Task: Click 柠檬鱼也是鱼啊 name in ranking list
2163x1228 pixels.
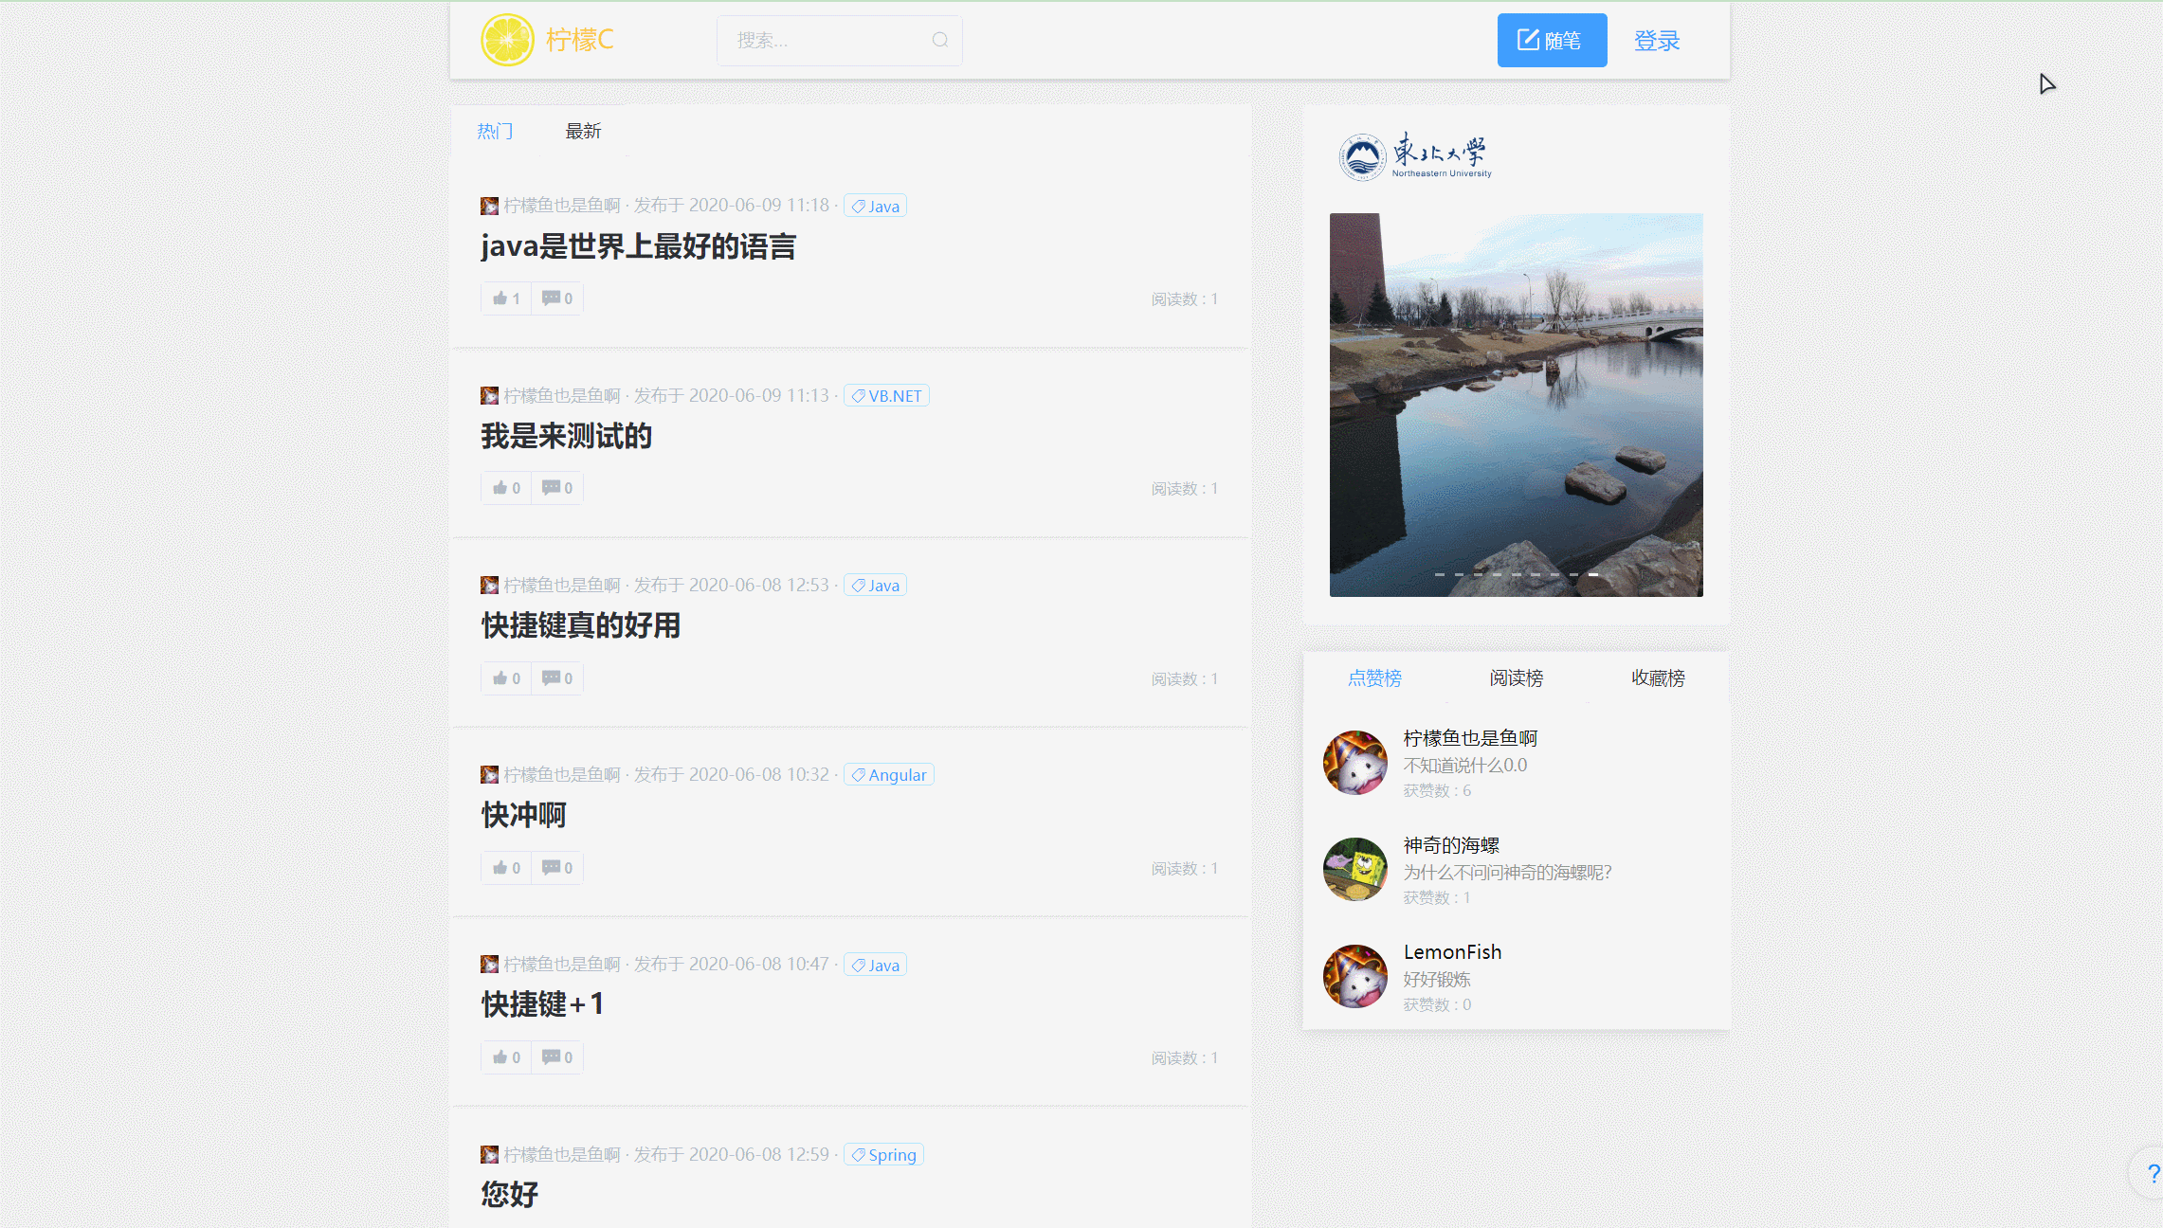Action: tap(1470, 737)
